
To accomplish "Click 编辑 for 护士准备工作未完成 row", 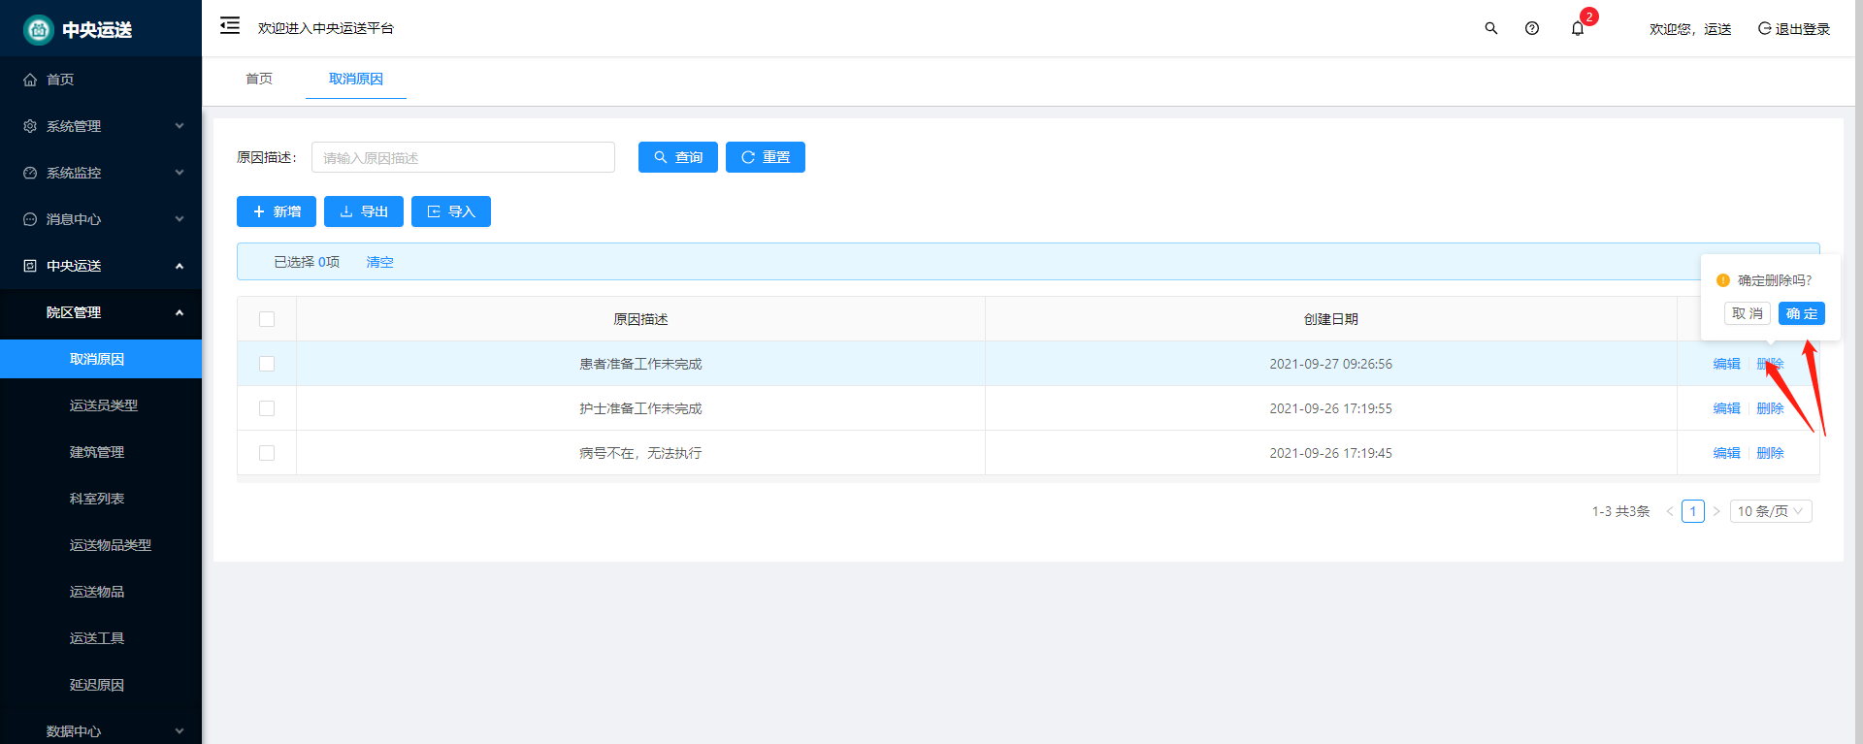I will 1726,408.
